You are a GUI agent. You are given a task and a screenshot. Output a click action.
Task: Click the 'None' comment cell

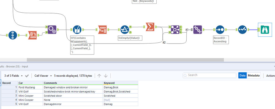pyautogui.click(x=73, y=100)
